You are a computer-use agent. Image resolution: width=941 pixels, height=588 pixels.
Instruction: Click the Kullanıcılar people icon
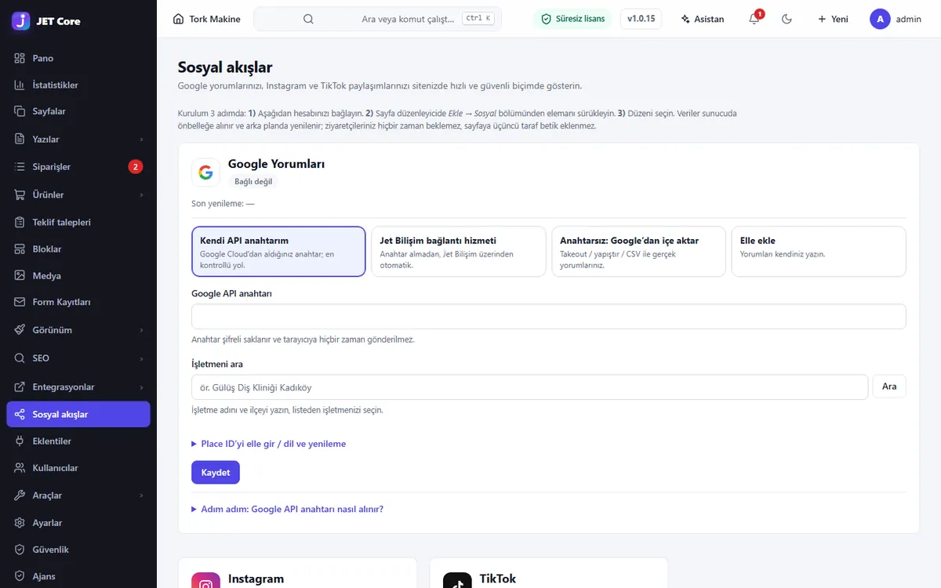click(x=20, y=467)
